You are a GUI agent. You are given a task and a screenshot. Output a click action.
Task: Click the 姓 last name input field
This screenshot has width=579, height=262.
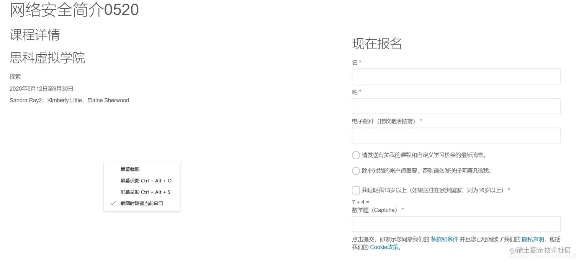click(456, 106)
